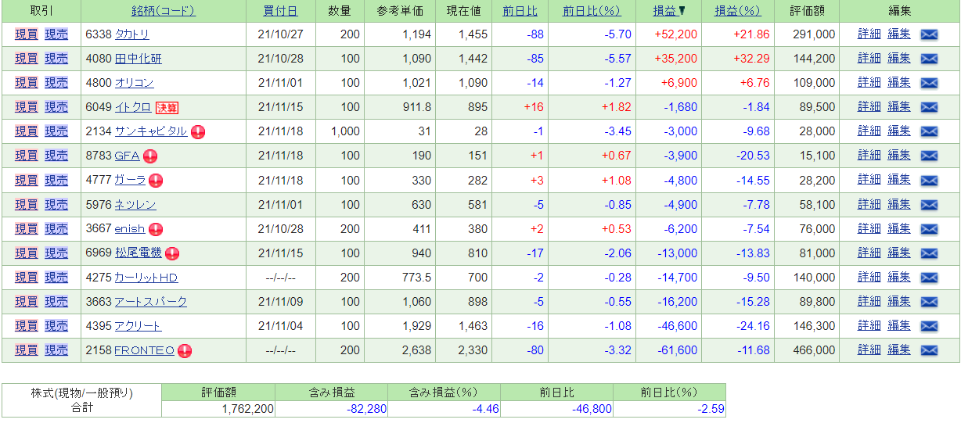Sort by the 買付日 column header

point(282,11)
